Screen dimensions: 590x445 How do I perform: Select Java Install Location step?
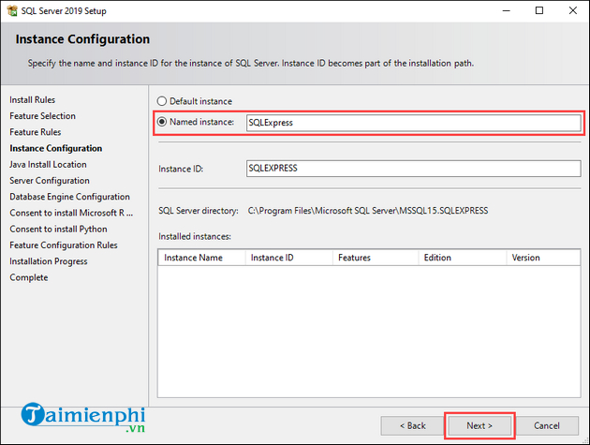click(48, 165)
